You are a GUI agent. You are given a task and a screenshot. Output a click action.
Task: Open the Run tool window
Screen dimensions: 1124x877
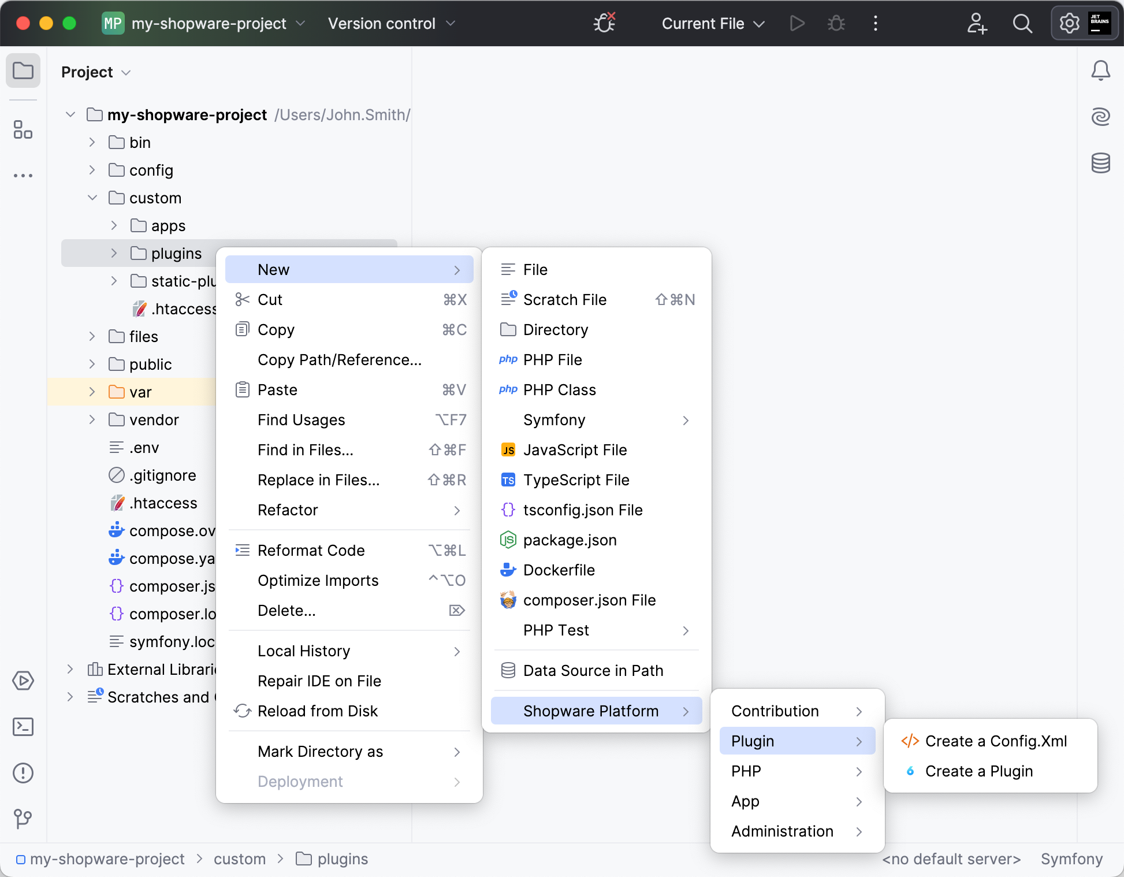(x=23, y=681)
